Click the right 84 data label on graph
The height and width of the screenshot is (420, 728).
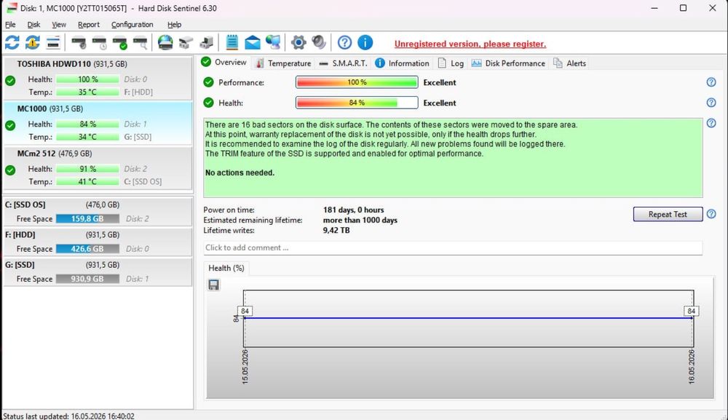692,311
